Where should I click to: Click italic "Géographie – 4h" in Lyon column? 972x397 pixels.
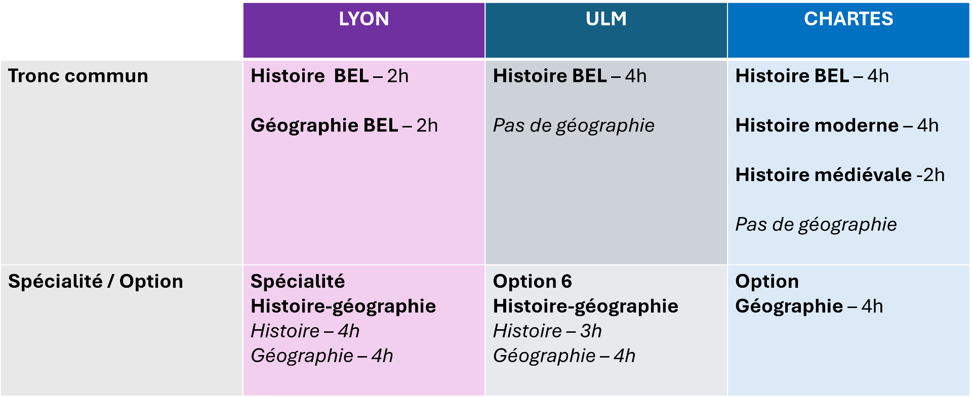coord(322,356)
